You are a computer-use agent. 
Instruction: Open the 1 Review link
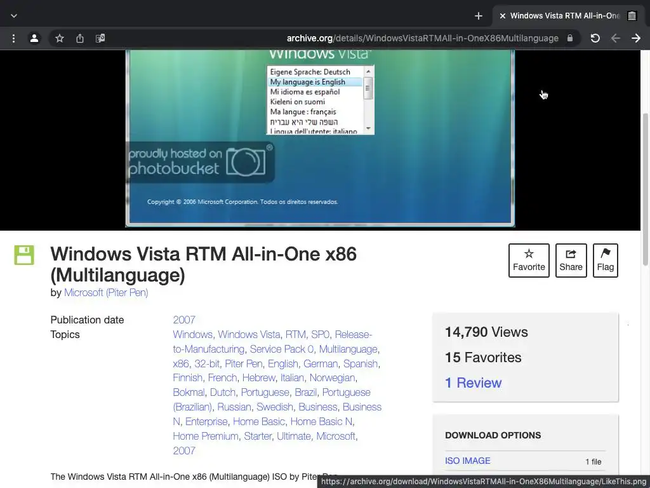pos(473,383)
